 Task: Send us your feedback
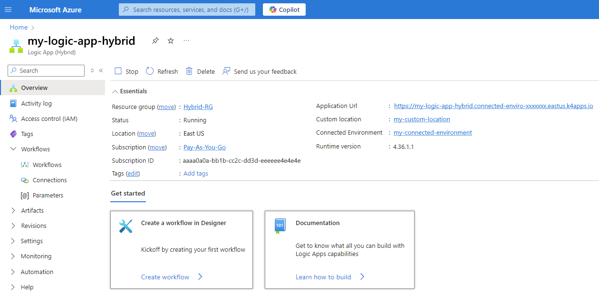click(259, 71)
